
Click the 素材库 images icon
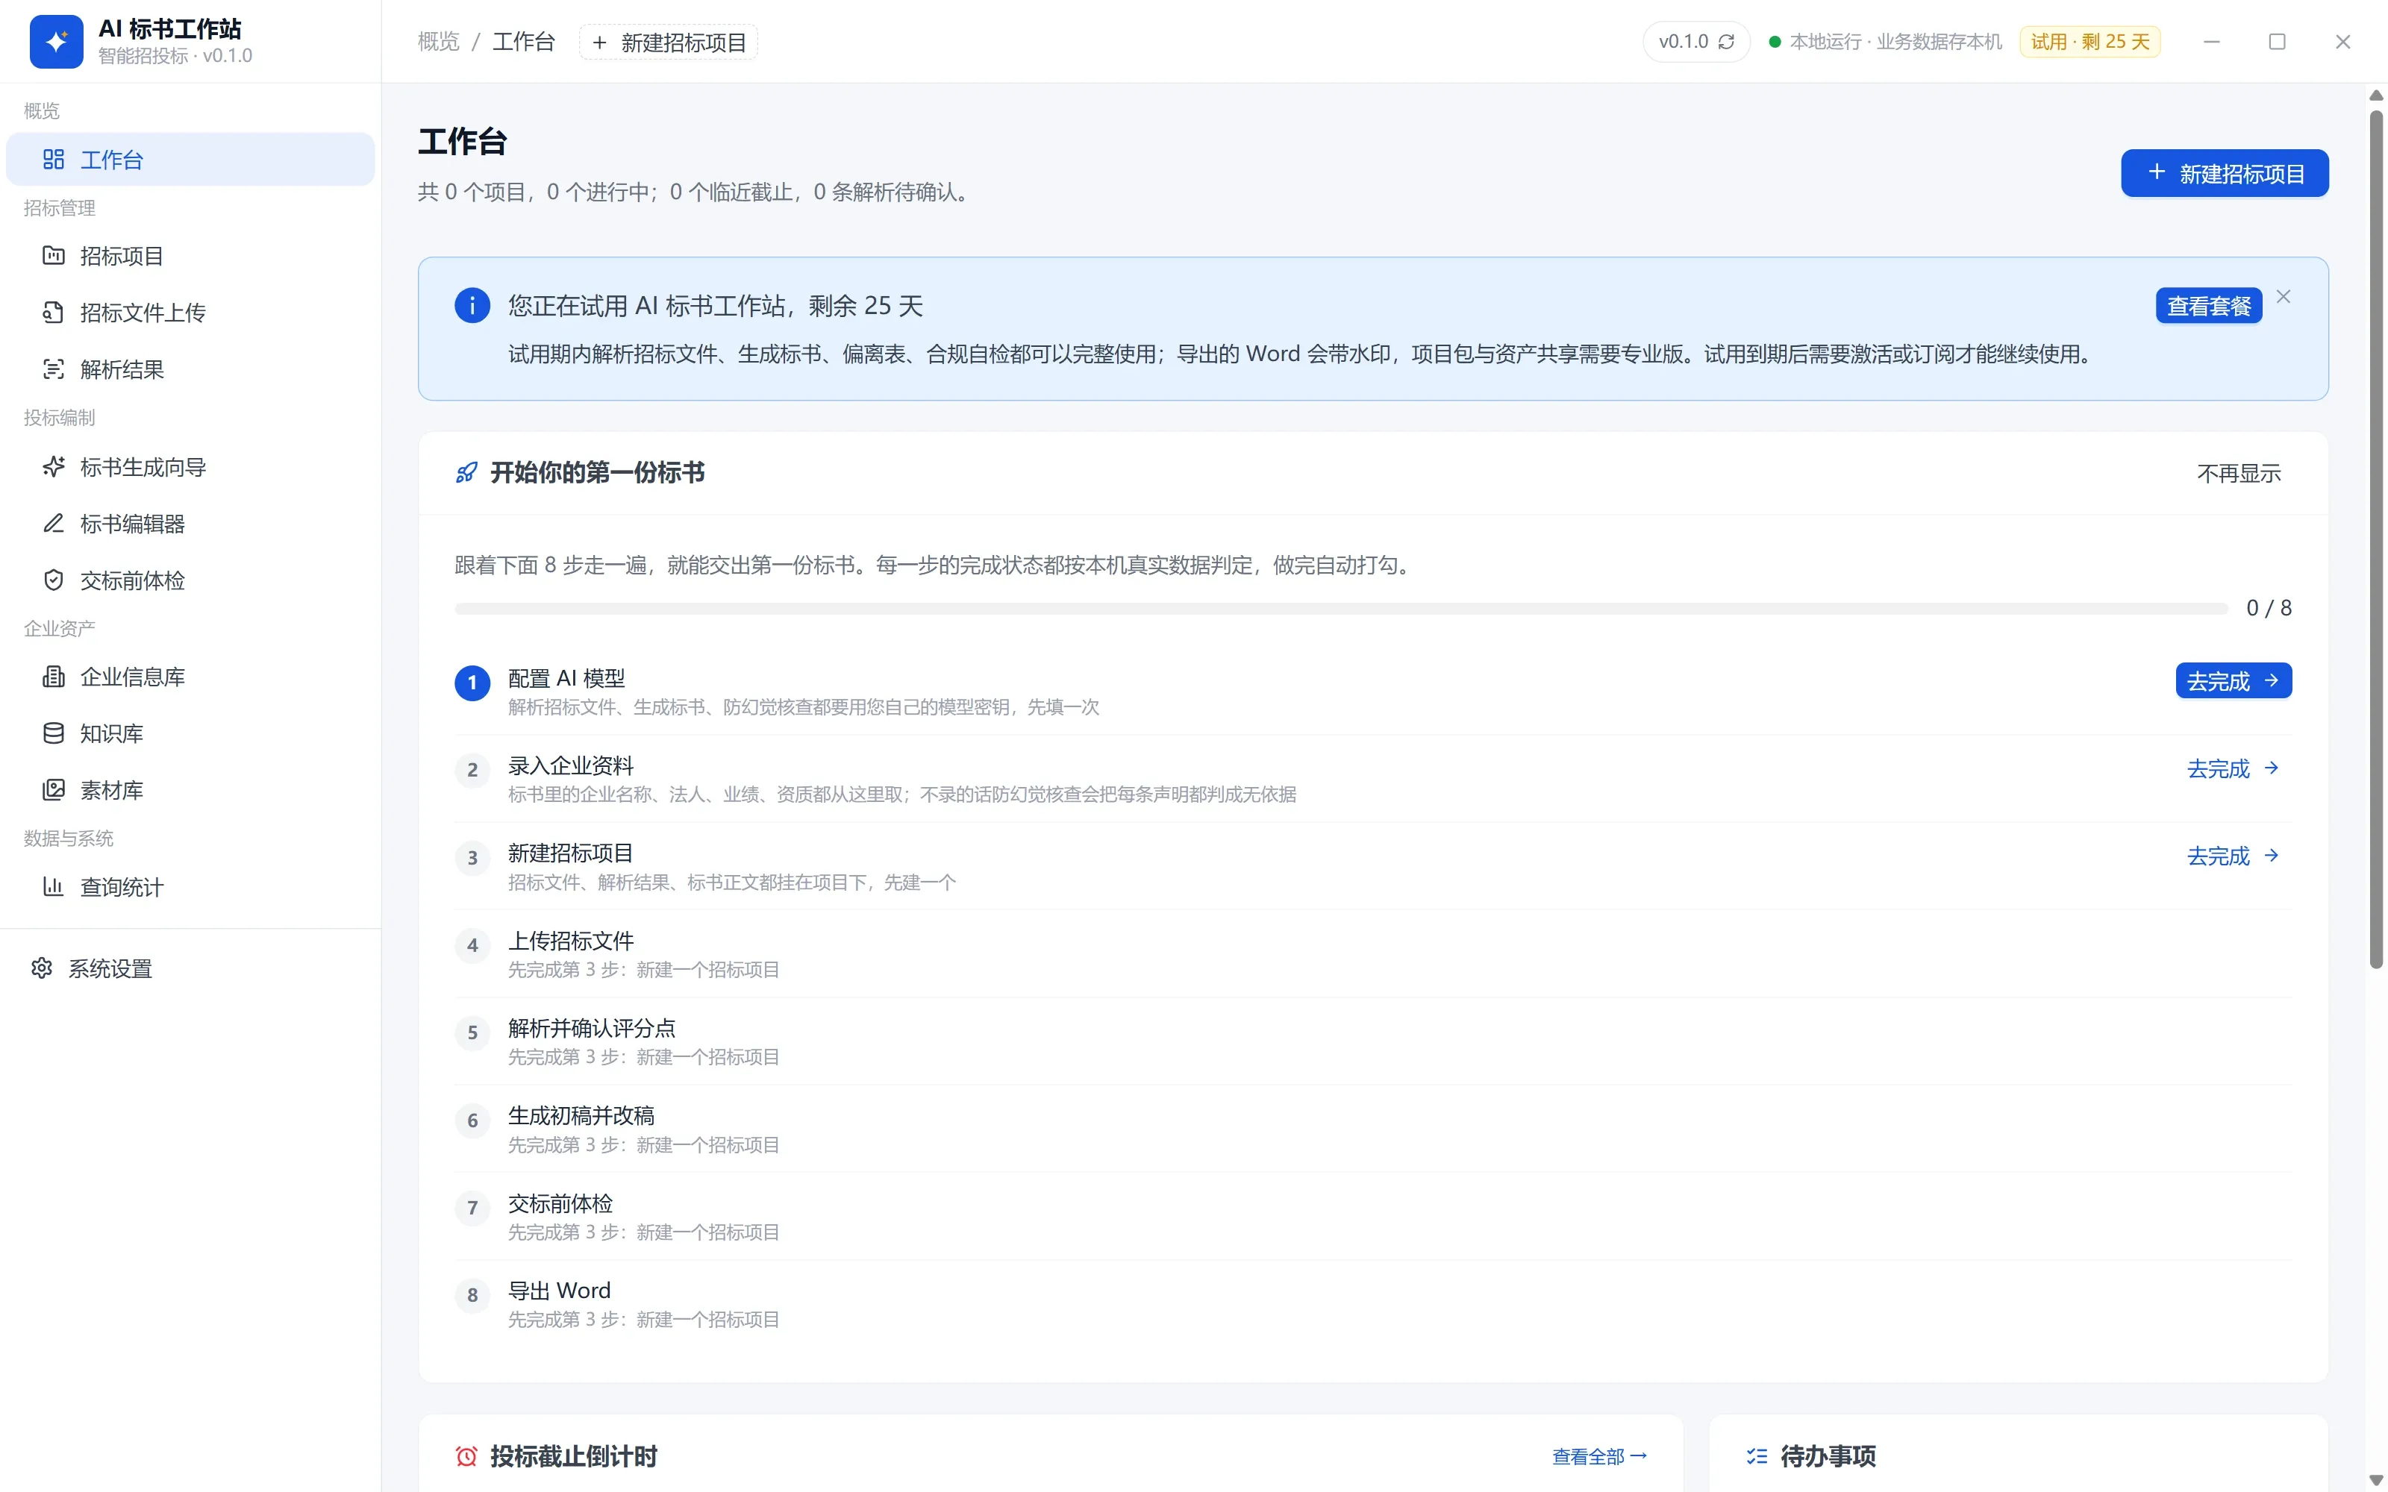tap(53, 789)
